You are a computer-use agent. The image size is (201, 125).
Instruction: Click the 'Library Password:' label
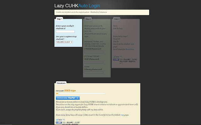(93, 69)
